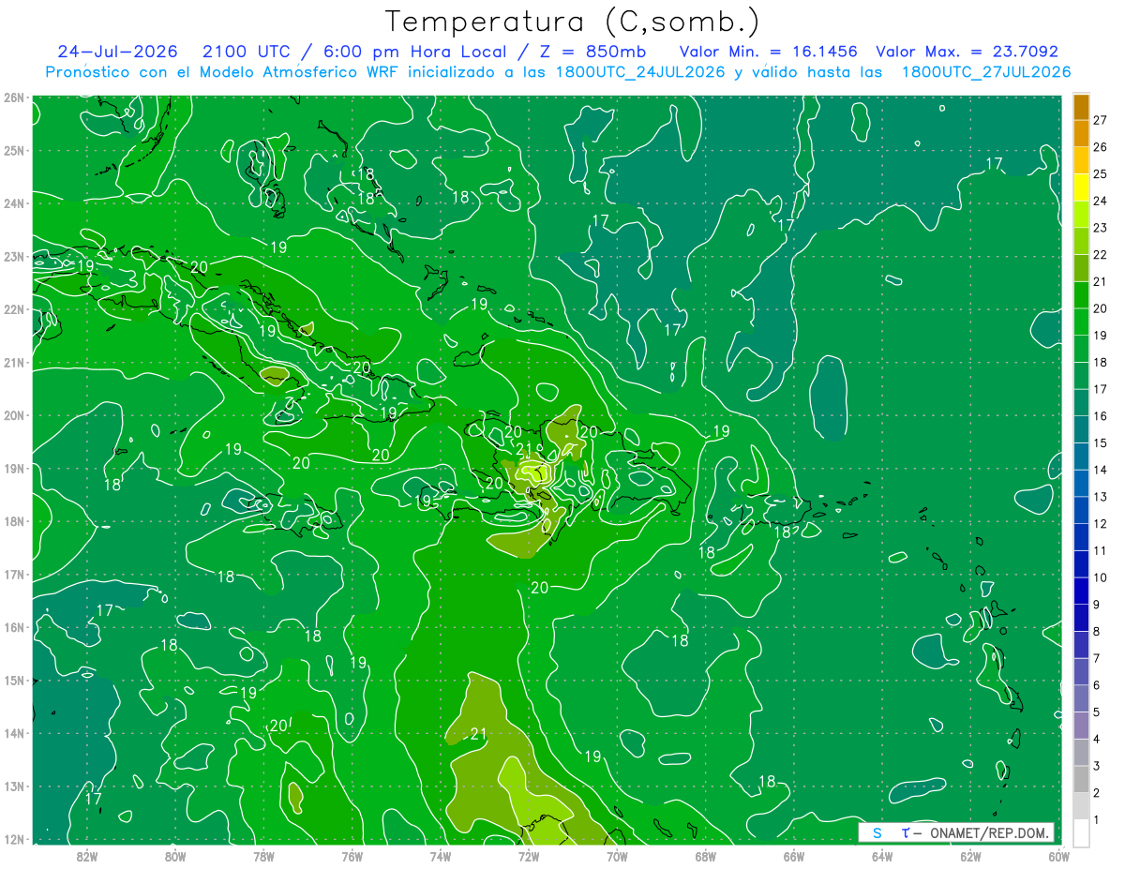Viewport: 1125px width, 869px height.
Task: Click longitude axis label "60W"
Action: tap(1058, 855)
